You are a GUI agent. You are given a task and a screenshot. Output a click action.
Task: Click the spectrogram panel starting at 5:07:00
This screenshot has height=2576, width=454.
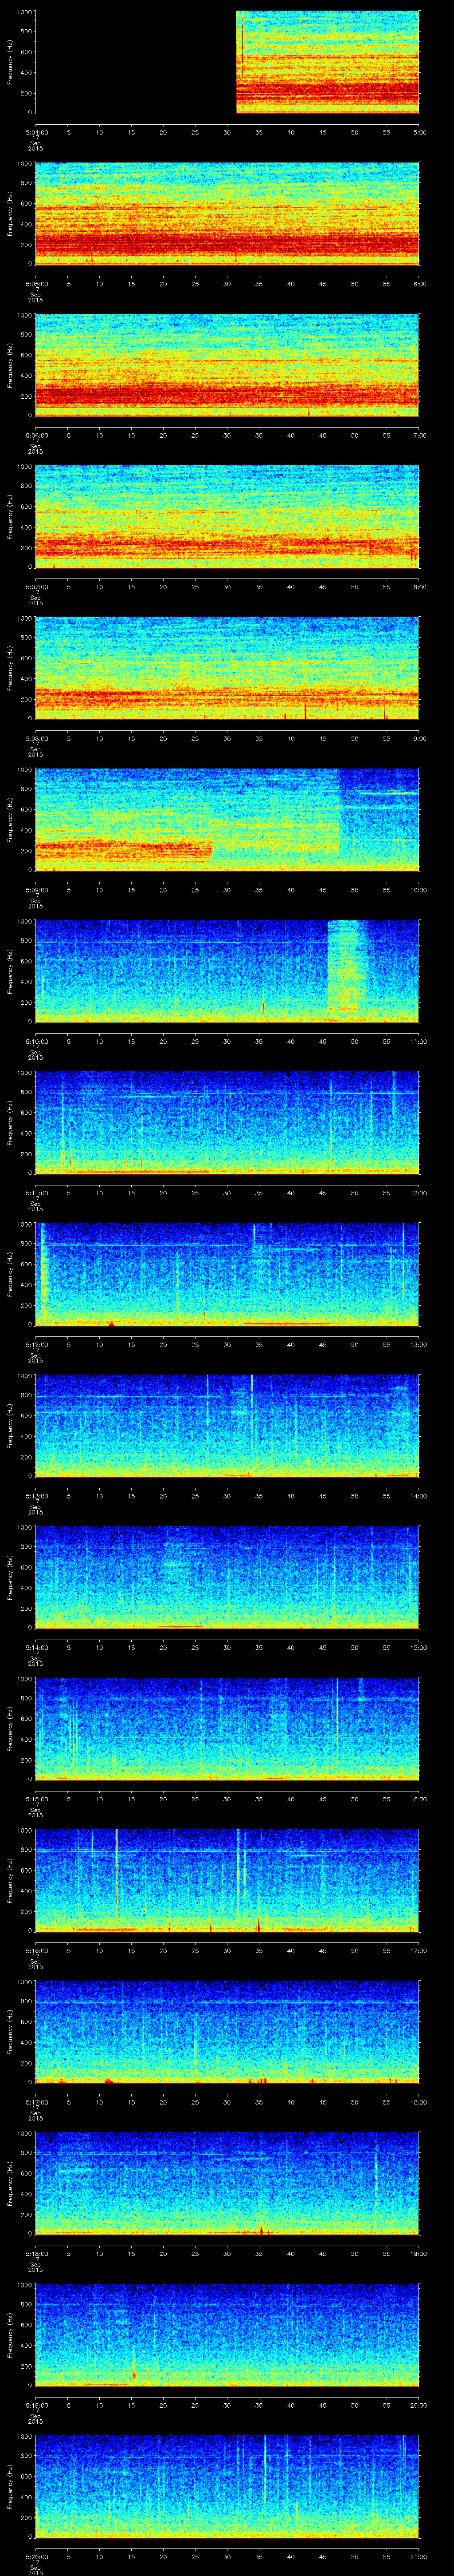pos(227,516)
